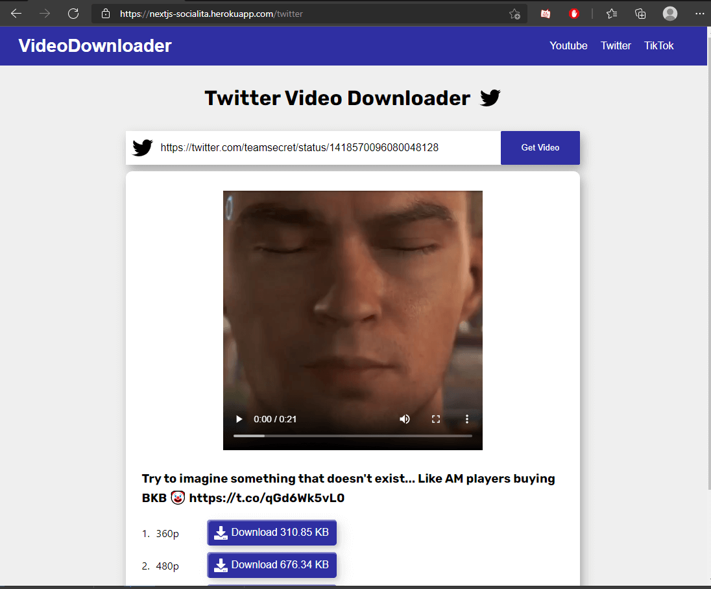
Task: Play the video with the play button
Action: coord(239,419)
